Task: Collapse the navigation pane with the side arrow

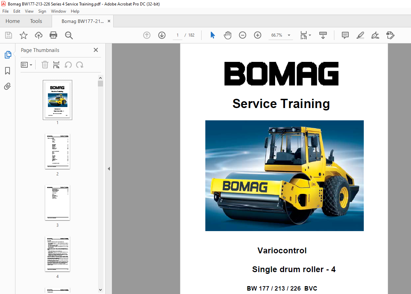Action: click(x=109, y=169)
